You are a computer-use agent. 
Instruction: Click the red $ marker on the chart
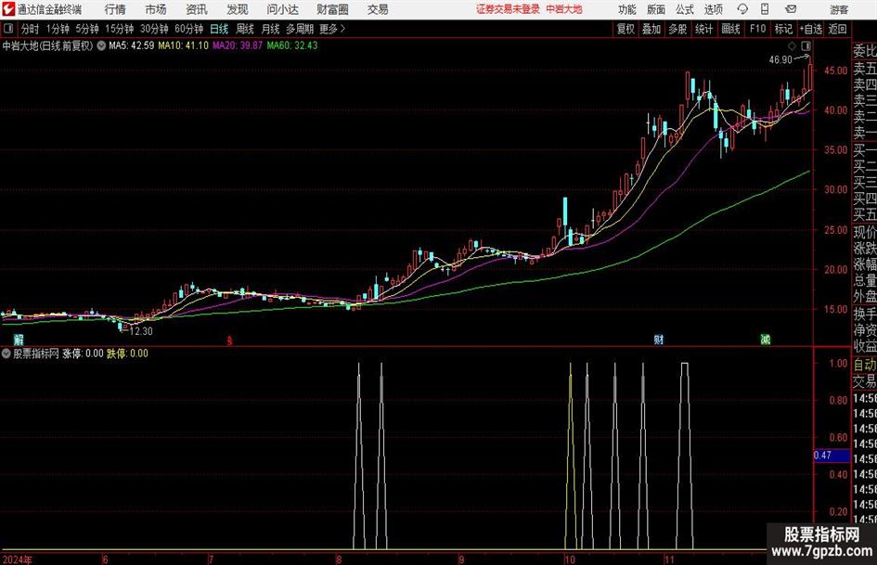pos(228,340)
